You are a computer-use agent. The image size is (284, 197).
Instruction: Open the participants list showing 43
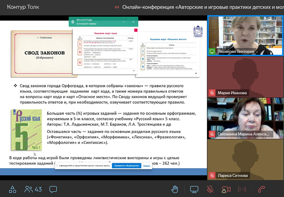(33, 189)
